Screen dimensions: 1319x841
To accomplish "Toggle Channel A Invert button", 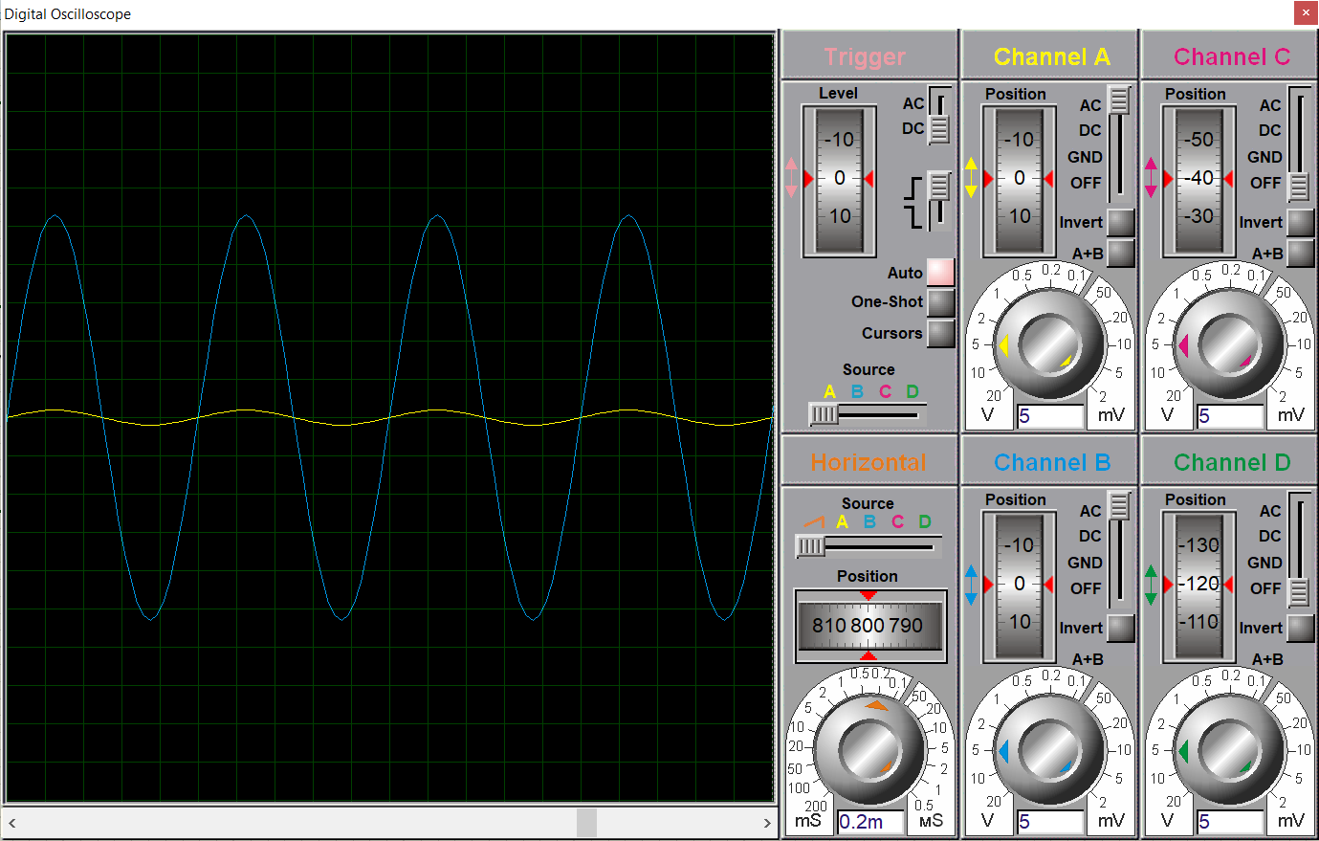I will point(1120,222).
